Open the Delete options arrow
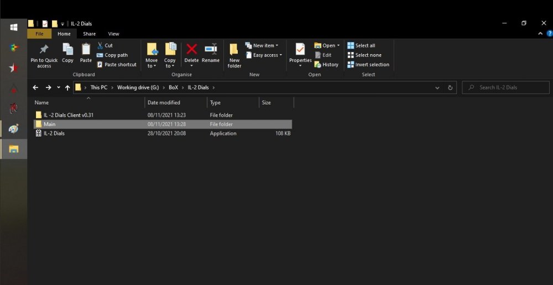The height and width of the screenshot is (285, 553). 191,66
